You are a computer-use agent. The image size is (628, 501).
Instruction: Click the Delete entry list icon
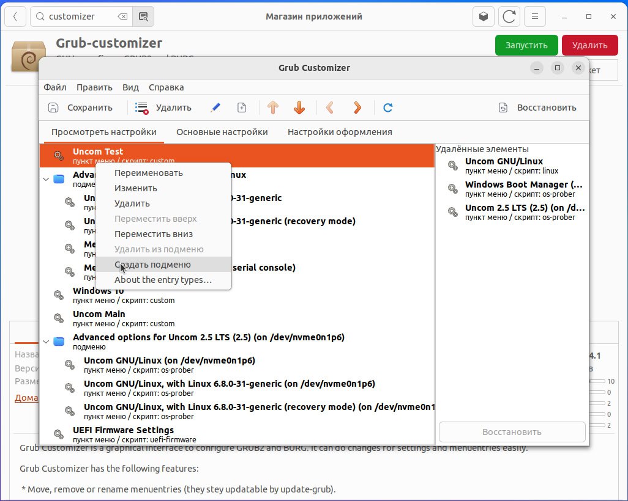point(141,108)
